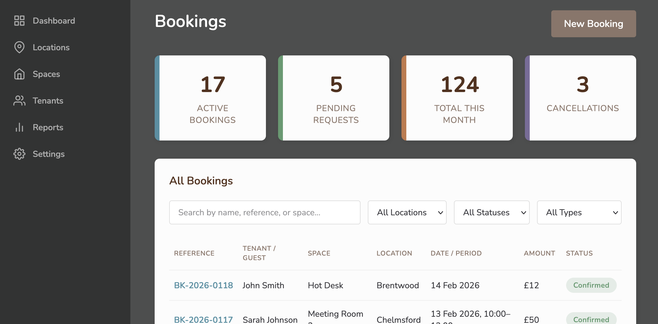The height and width of the screenshot is (324, 658).
Task: Select the Dashboard grid icon
Action: click(19, 21)
